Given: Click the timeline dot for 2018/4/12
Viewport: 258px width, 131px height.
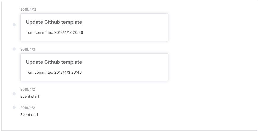Looking at the screenshot, I should (x=14, y=25).
